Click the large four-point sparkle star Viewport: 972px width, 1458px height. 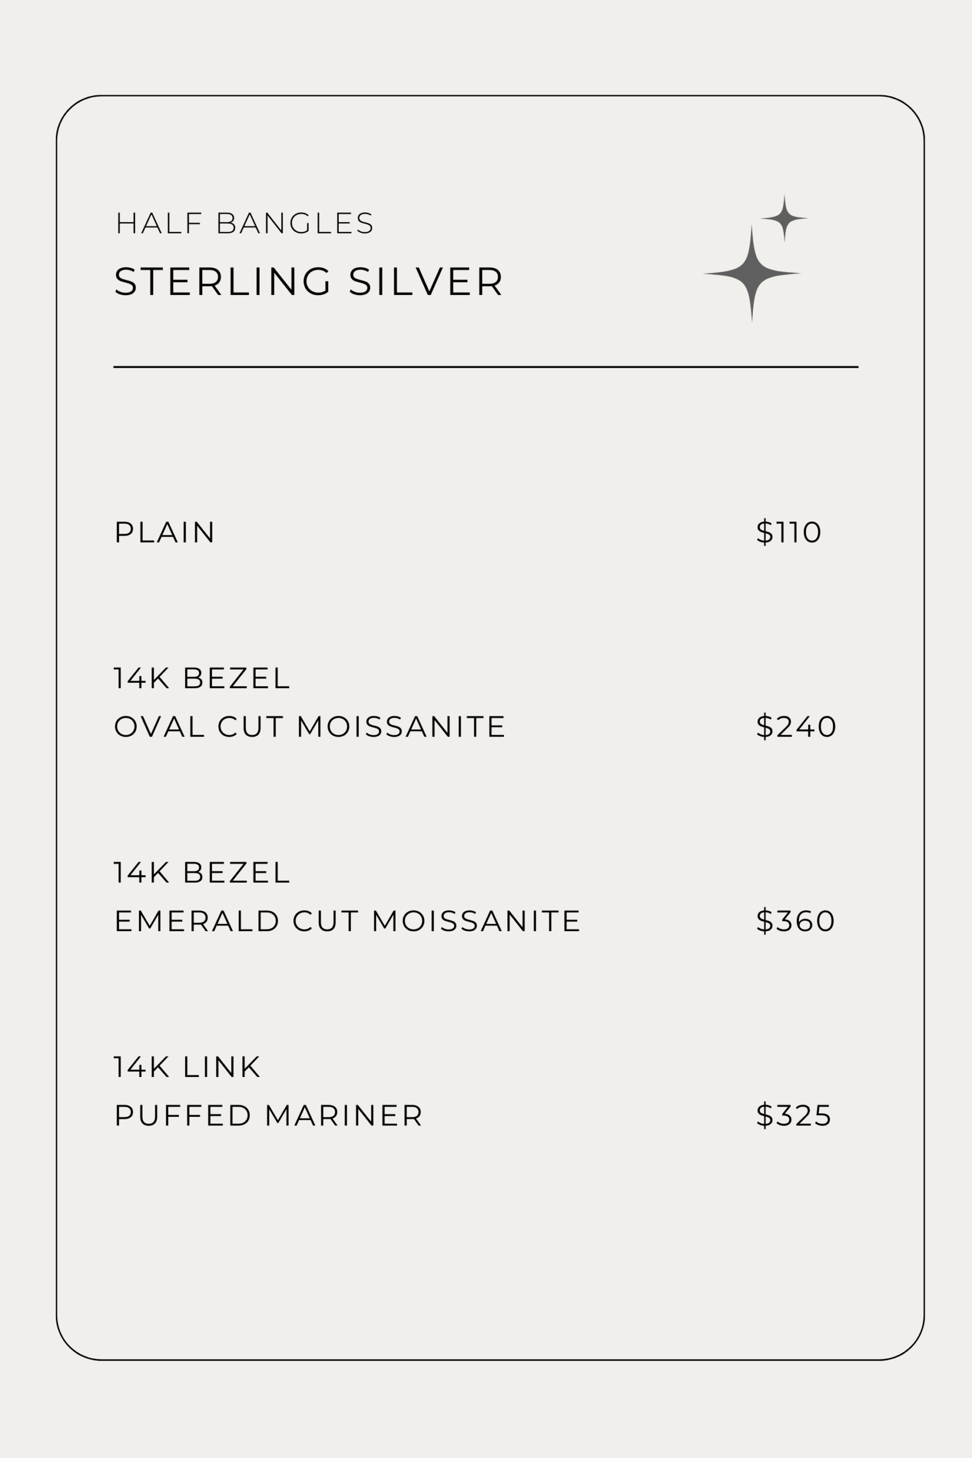[752, 273]
